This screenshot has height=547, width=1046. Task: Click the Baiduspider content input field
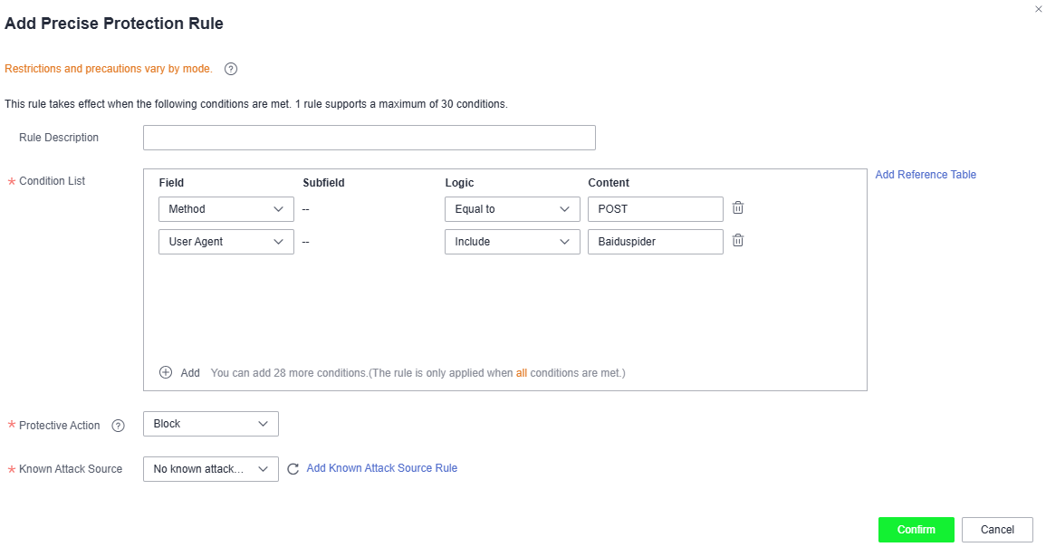655,242
